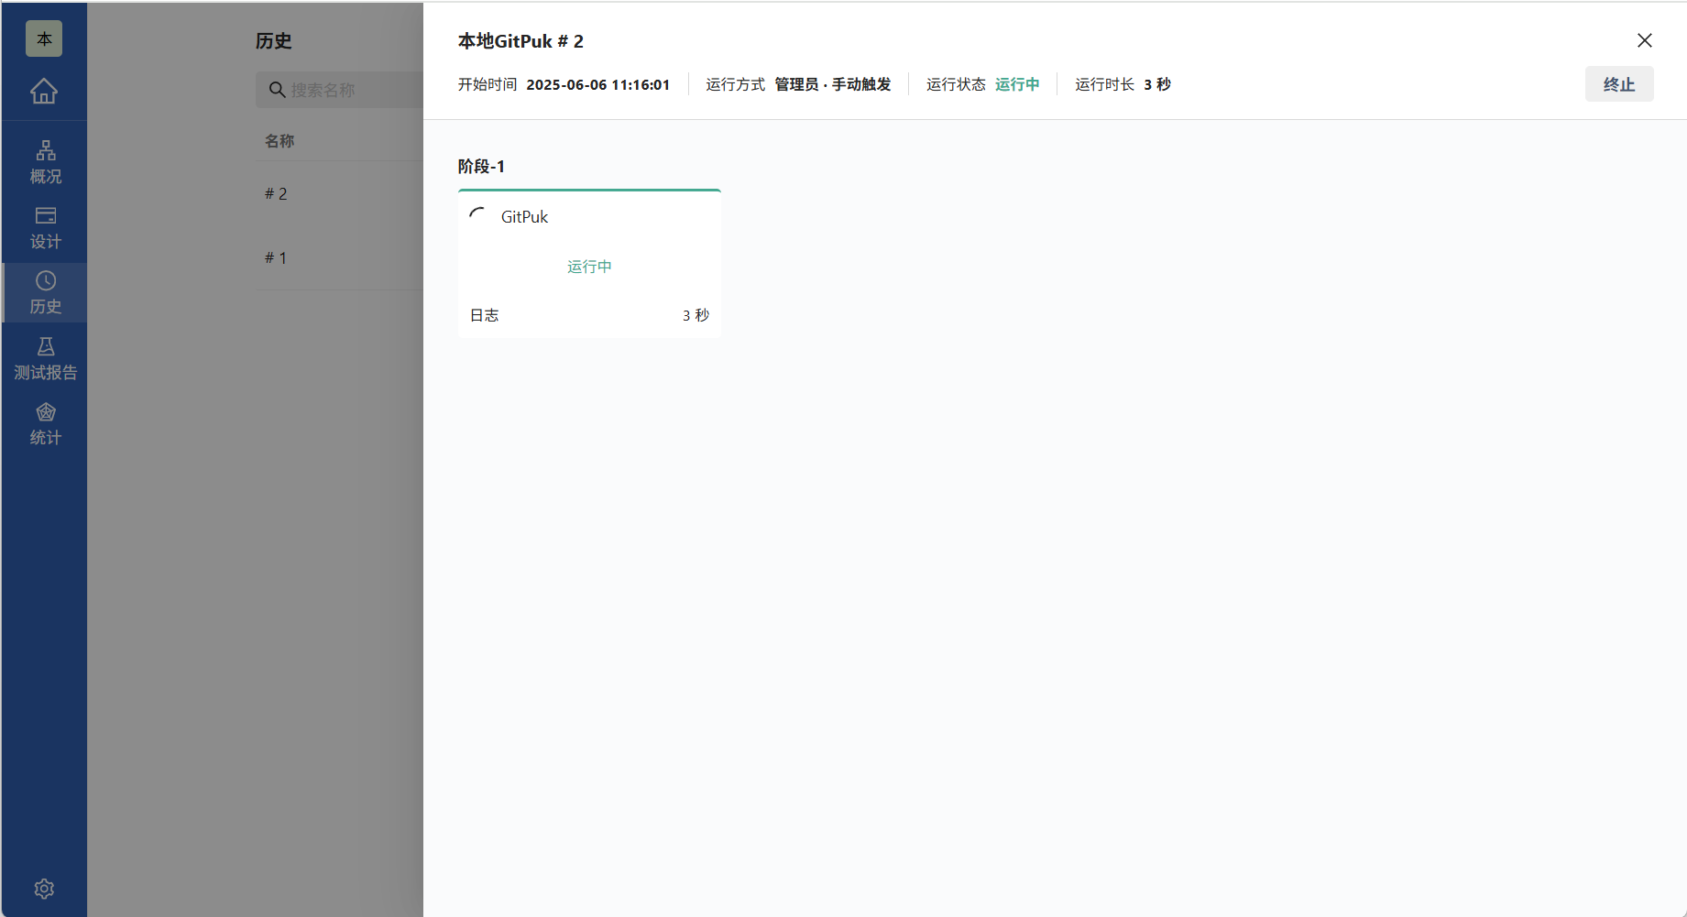
Task: Open the 日志 log link
Action: click(485, 315)
